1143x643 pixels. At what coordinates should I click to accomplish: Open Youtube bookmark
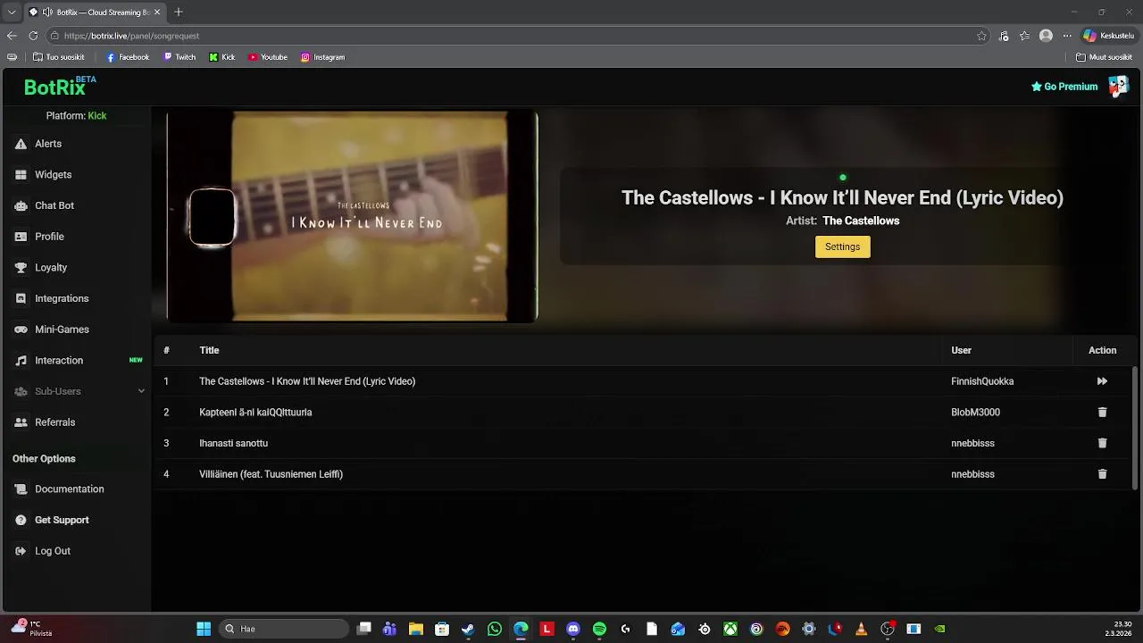(x=268, y=57)
